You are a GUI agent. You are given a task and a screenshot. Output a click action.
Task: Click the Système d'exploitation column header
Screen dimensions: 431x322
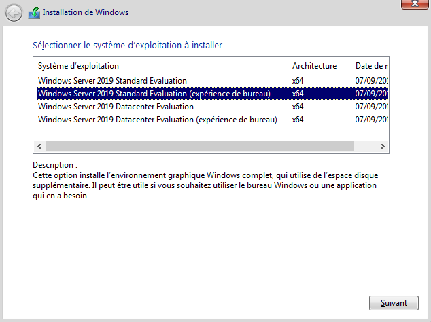coord(161,66)
